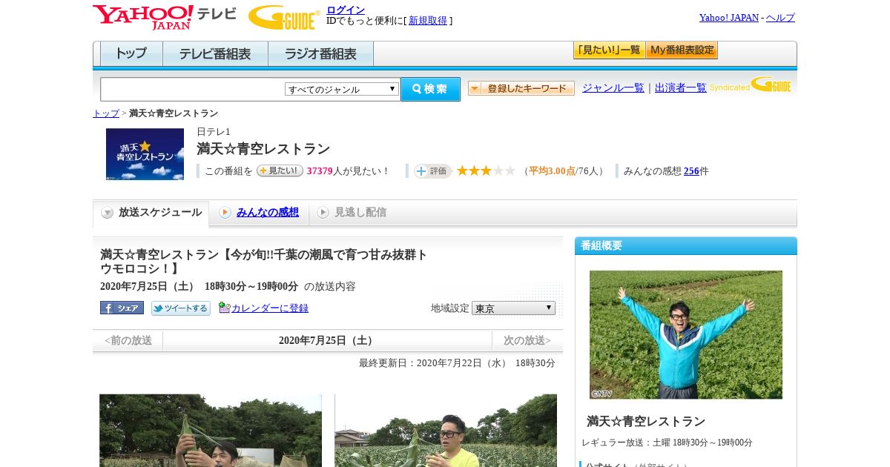The image size is (890, 467).
Task: Open the 出演者一覧 link
Action: click(x=681, y=88)
